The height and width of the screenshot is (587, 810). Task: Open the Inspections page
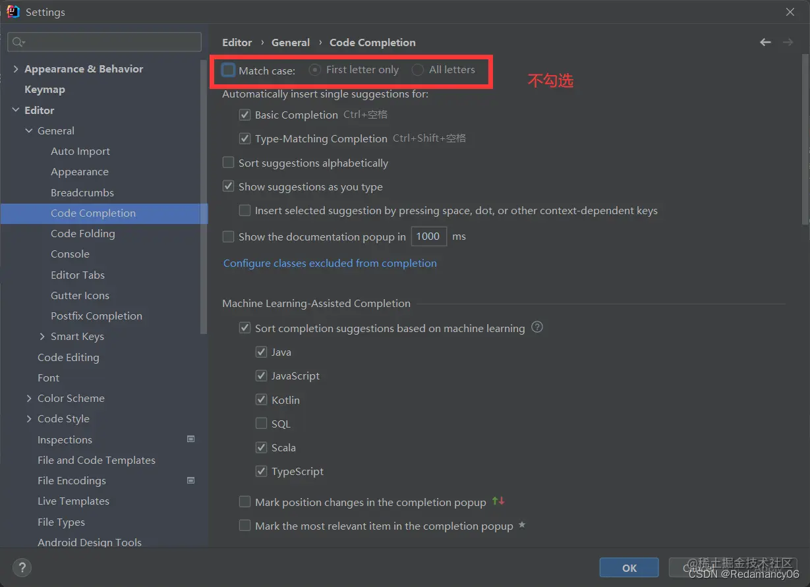[65, 439]
